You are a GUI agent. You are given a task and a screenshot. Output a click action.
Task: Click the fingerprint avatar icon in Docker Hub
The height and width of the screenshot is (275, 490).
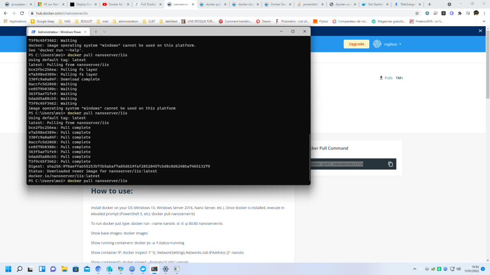pyautogui.click(x=378, y=44)
